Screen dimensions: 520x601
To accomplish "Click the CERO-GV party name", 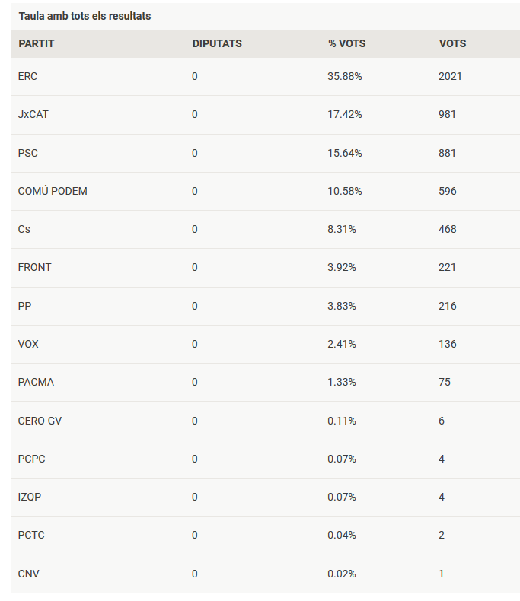I will [40, 421].
